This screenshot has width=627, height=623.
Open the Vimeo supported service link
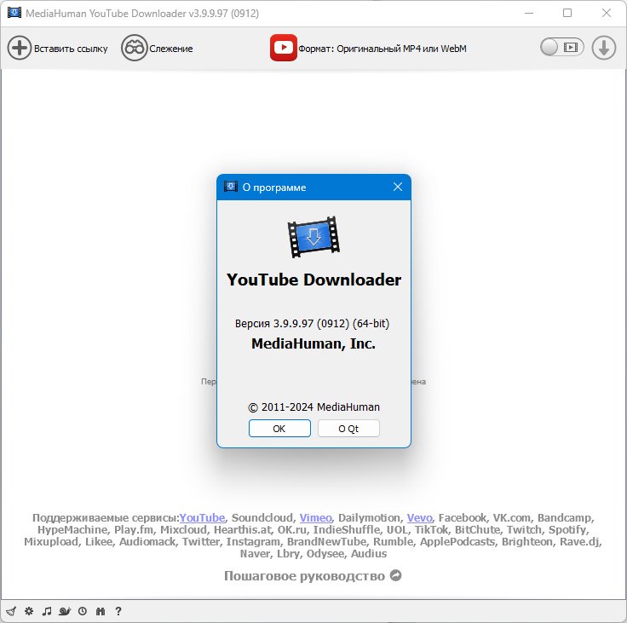(x=315, y=518)
